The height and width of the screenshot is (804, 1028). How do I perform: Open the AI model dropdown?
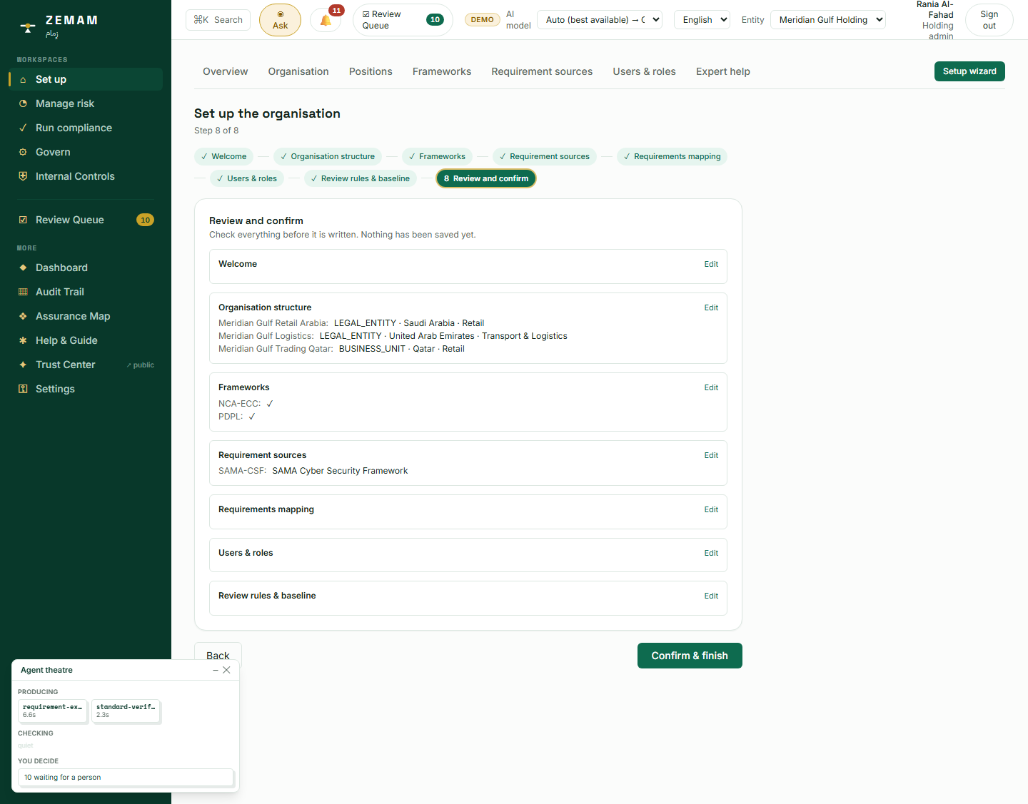(600, 20)
